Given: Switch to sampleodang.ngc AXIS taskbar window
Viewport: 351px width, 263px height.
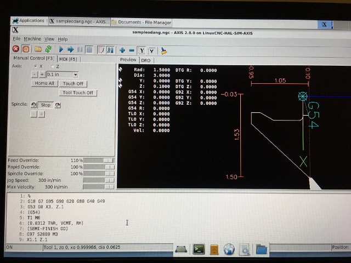Looking at the screenshot, I should tap(80, 21).
